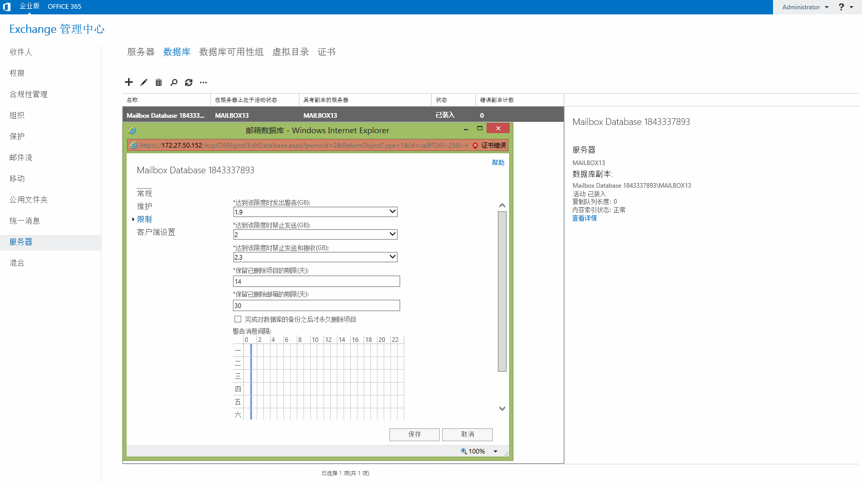Click the Enterprise link in top bar

[29, 6]
